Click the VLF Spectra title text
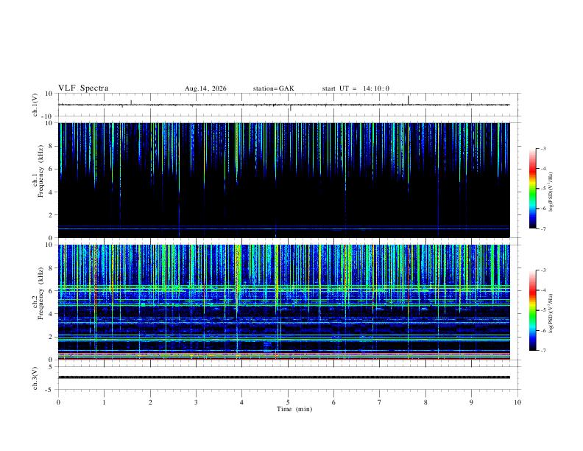This screenshot has width=583, height=451. coord(83,88)
